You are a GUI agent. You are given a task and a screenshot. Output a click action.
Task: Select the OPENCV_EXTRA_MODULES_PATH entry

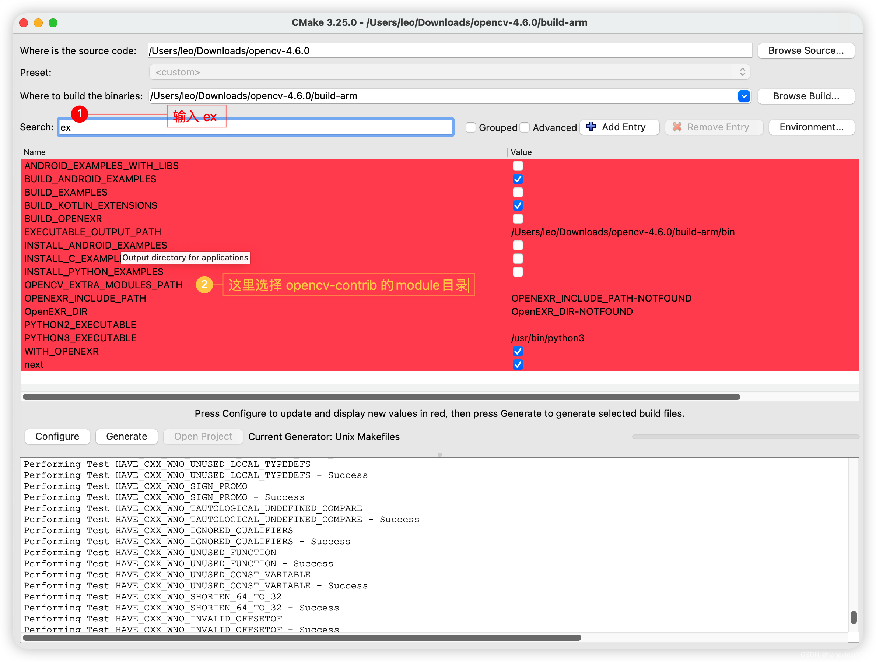point(103,285)
